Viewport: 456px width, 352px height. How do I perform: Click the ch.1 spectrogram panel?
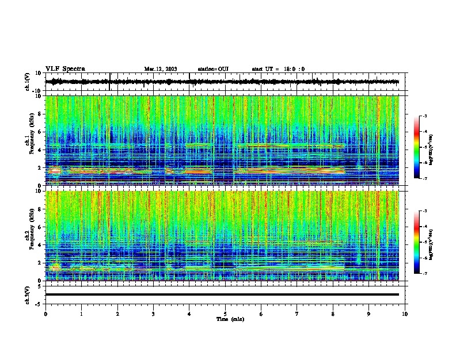(222, 140)
